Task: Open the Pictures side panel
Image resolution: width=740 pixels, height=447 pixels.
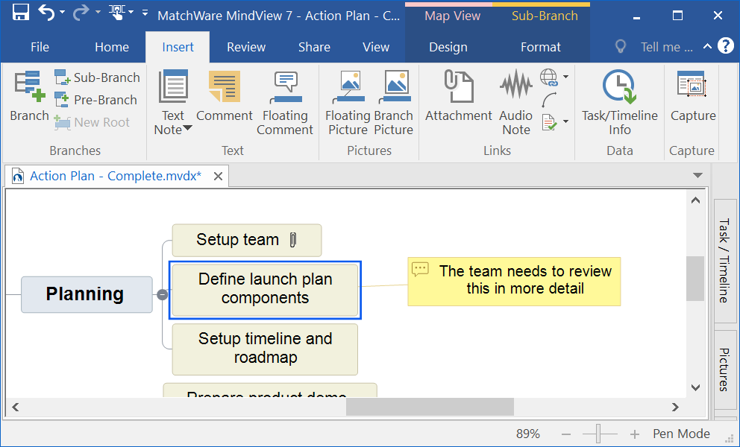Action: click(x=725, y=370)
